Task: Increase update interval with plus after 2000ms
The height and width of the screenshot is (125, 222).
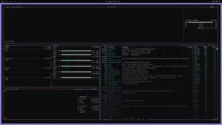Action: (216, 7)
